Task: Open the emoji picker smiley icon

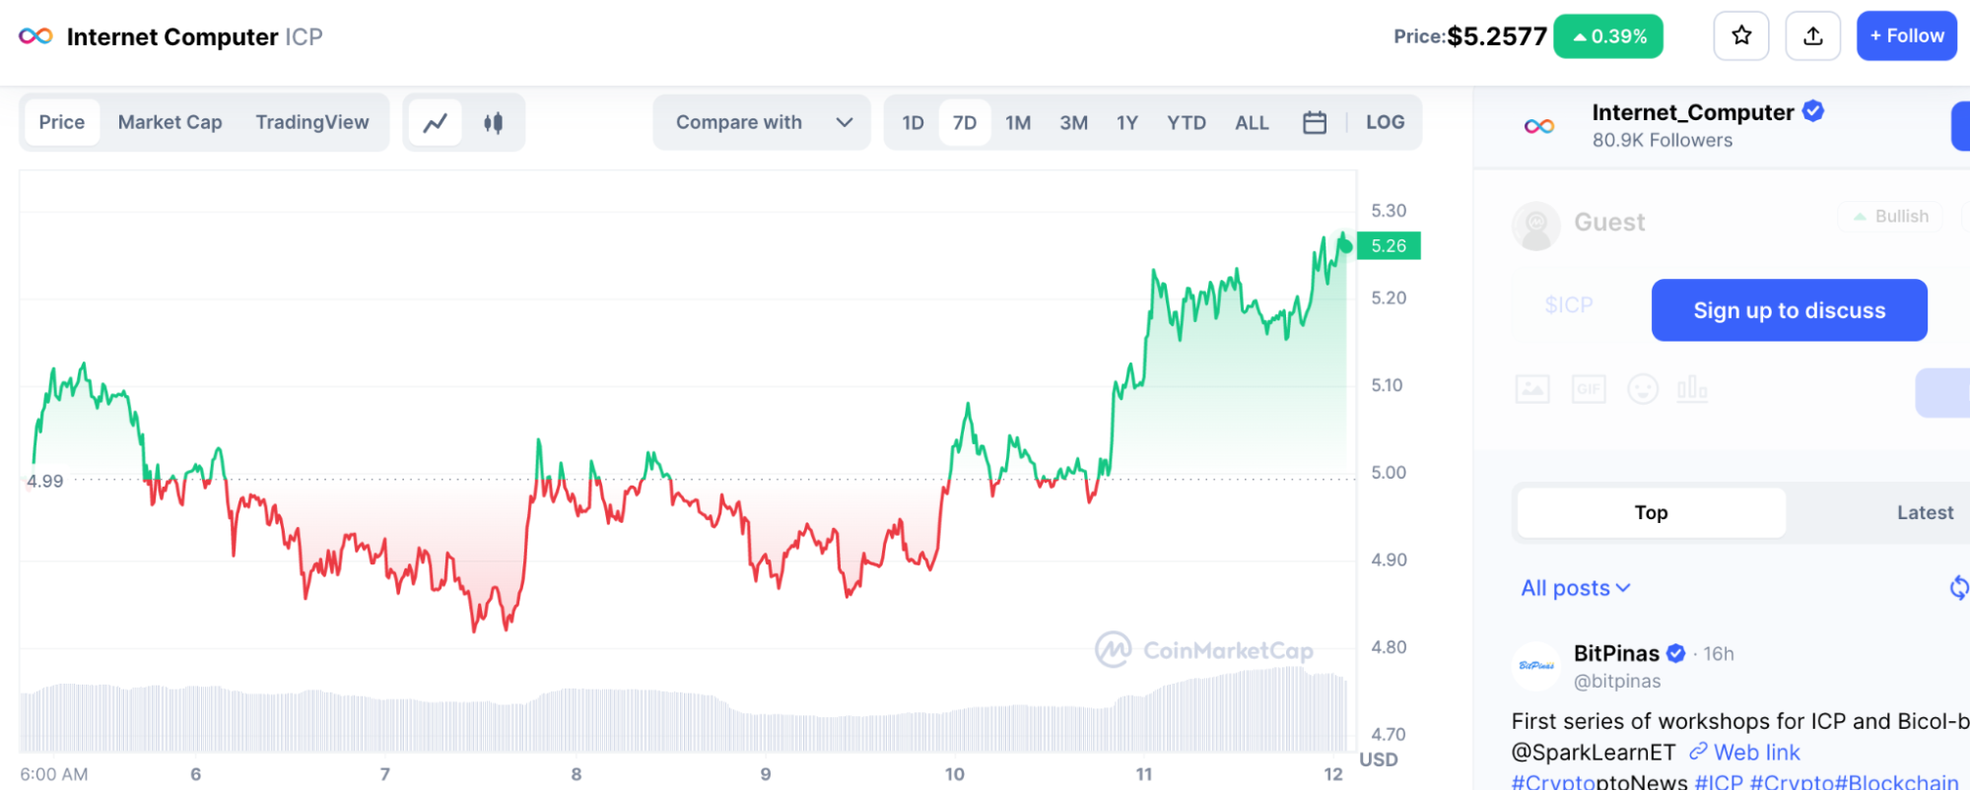Action: pyautogui.click(x=1643, y=389)
